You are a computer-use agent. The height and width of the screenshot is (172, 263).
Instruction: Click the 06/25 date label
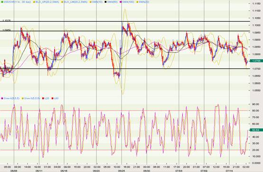point(122,171)
